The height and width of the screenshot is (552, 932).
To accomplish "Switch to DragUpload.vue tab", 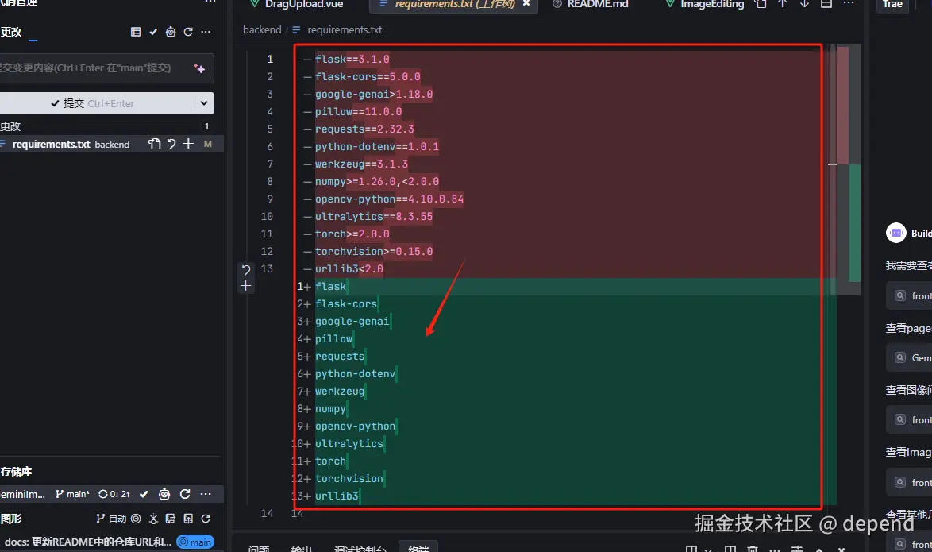I will pos(296,4).
